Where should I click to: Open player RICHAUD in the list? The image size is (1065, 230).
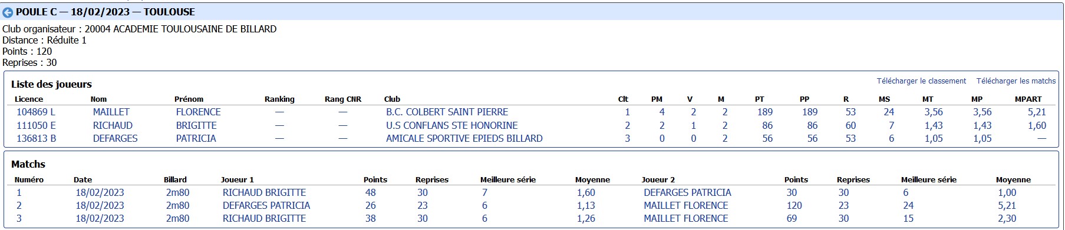click(x=113, y=125)
